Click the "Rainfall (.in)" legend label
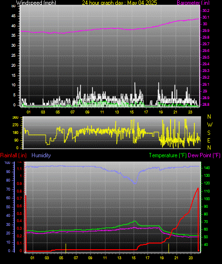The height and width of the screenshot is (264, 222). [13, 155]
